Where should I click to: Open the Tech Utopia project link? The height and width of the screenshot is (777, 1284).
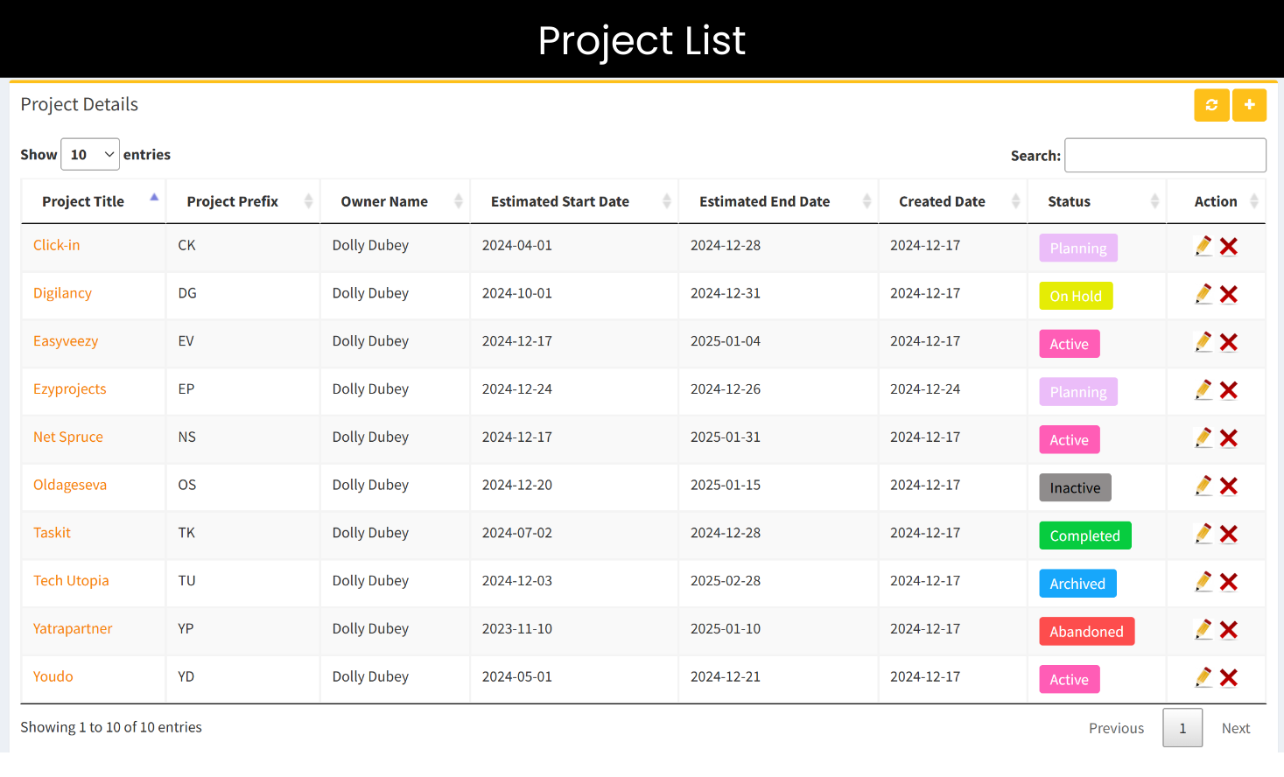click(x=71, y=580)
